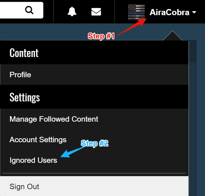This screenshot has height=196, width=205.
Task: Open Profile from the Content section
Action: 20,75
